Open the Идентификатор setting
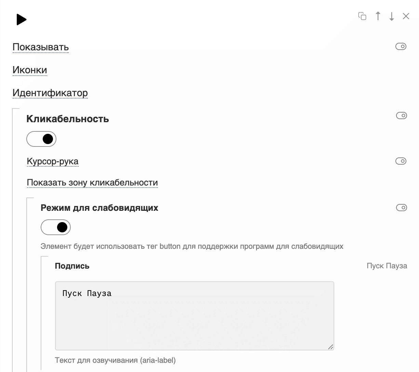The width and height of the screenshot is (419, 372). pyautogui.click(x=50, y=93)
